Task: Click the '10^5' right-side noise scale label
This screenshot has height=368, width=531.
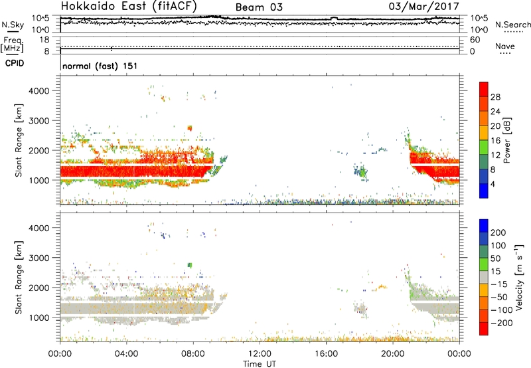Action: pyautogui.click(x=479, y=19)
